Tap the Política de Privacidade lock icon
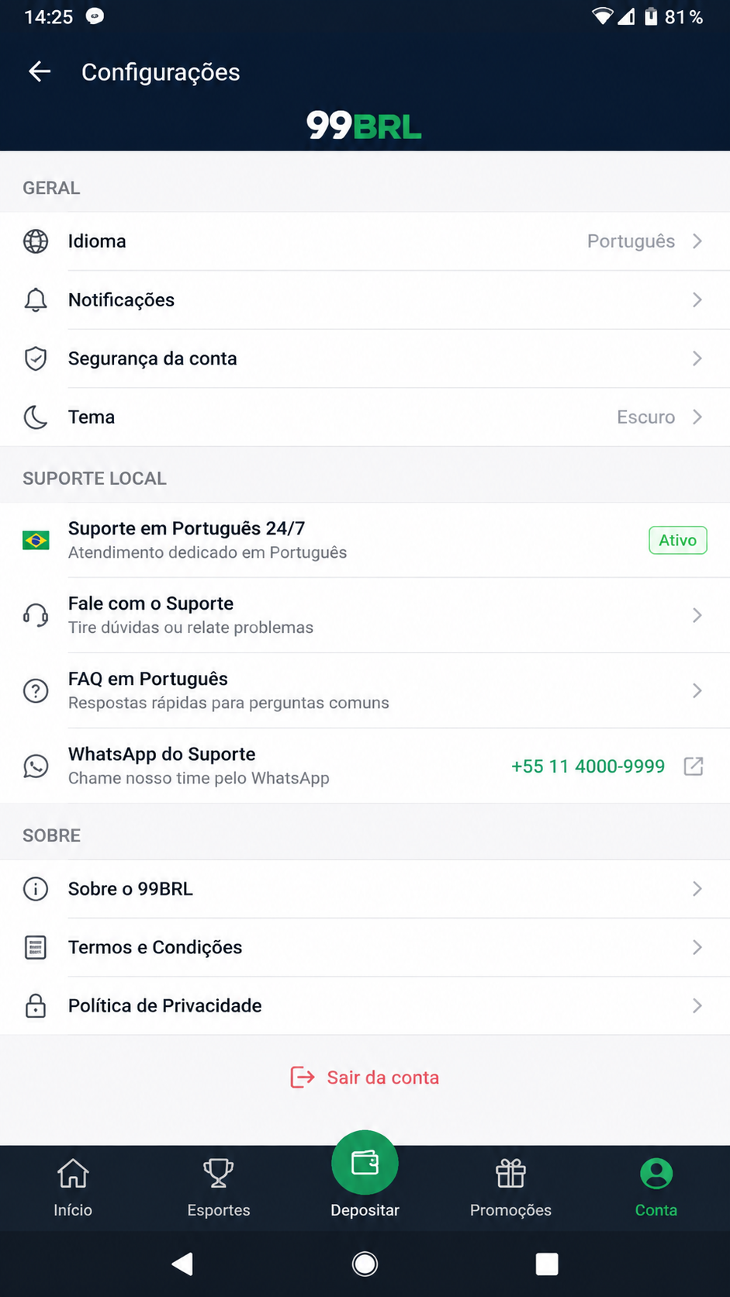Image resolution: width=730 pixels, height=1297 pixels. coord(36,1006)
